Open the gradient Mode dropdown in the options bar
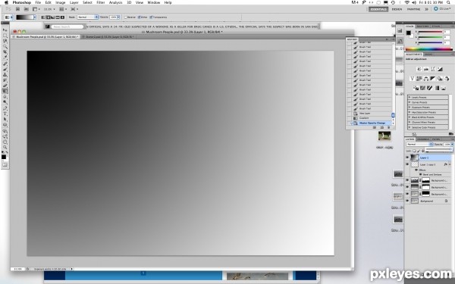455x284 pixels. tap(88, 17)
